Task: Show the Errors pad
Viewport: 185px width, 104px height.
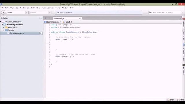Action: tap(171, 100)
